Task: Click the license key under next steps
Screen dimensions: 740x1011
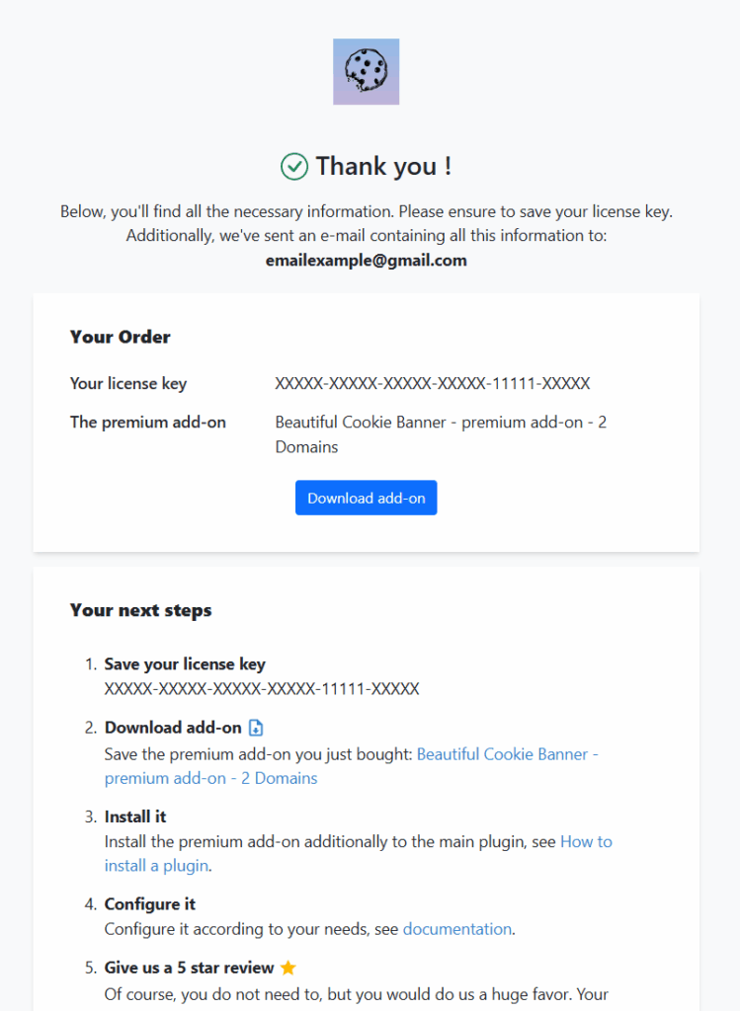Action: pyautogui.click(x=262, y=688)
